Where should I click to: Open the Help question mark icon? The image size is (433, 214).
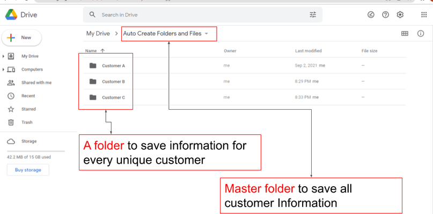tap(385, 14)
